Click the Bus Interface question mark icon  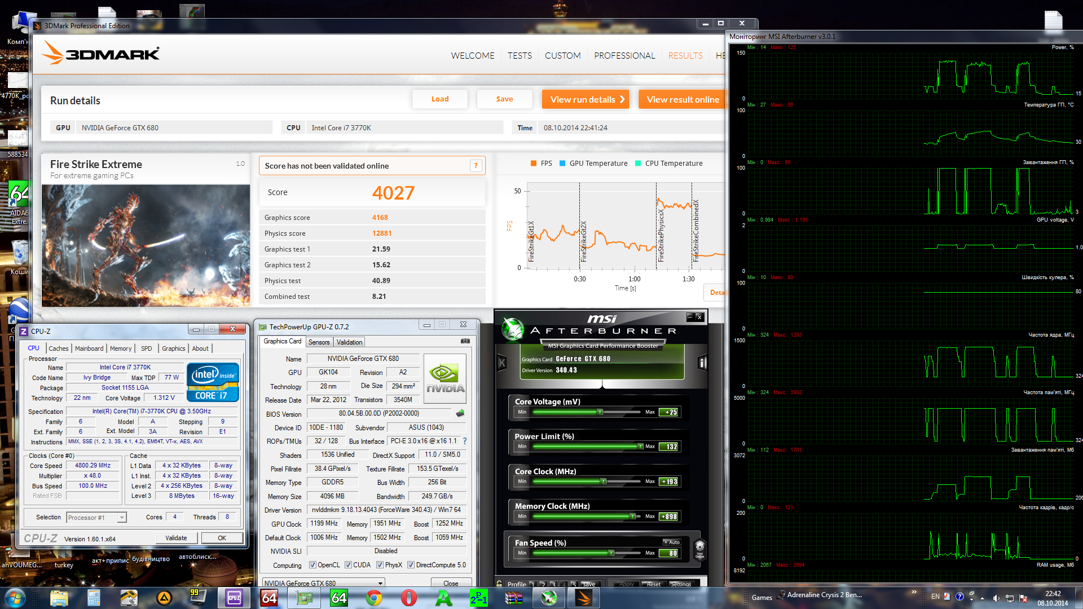click(x=465, y=441)
